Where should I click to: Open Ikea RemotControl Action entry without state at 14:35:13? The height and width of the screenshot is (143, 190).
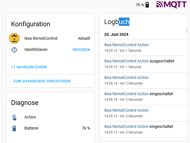144,113
